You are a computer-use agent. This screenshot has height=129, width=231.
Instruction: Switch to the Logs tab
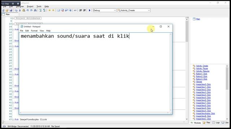[216, 123]
